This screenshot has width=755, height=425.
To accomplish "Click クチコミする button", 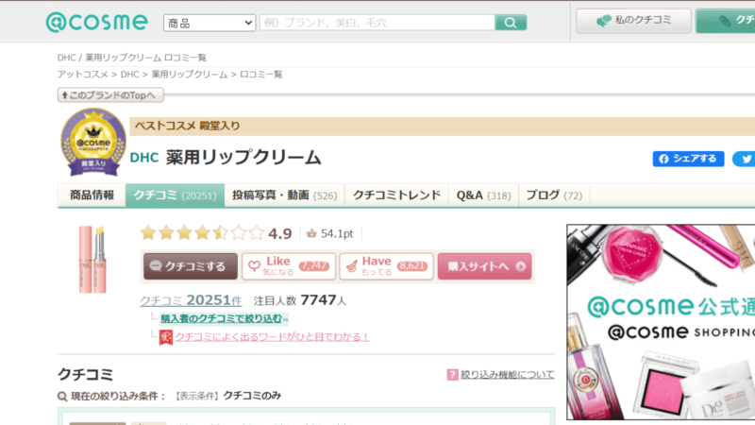I will [x=191, y=266].
